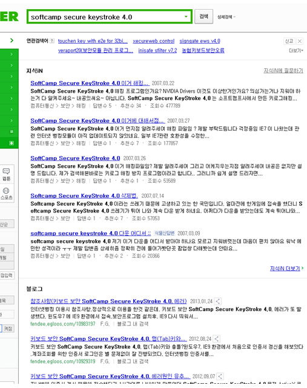Open related search inisafe sfilter v7.2
307x388 pixels.
tap(157, 50)
